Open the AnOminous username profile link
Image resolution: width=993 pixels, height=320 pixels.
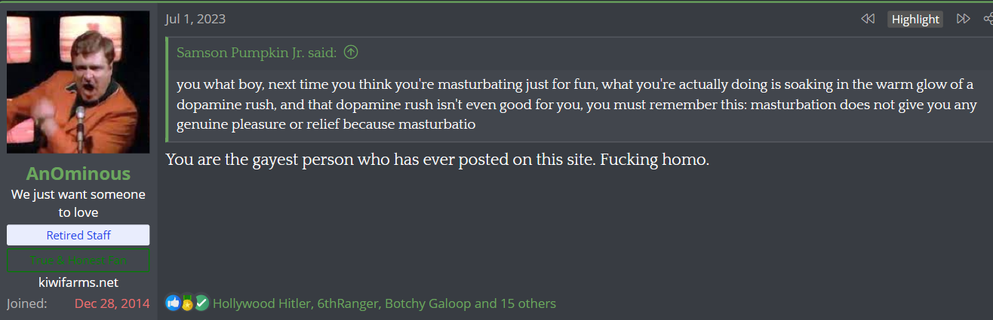[x=78, y=174]
